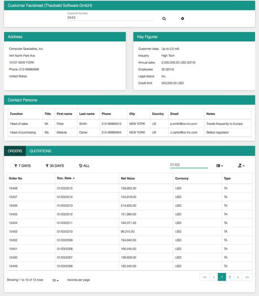Click net value 98,315.50
This screenshot has width=259, height=296.
click(x=128, y=231)
